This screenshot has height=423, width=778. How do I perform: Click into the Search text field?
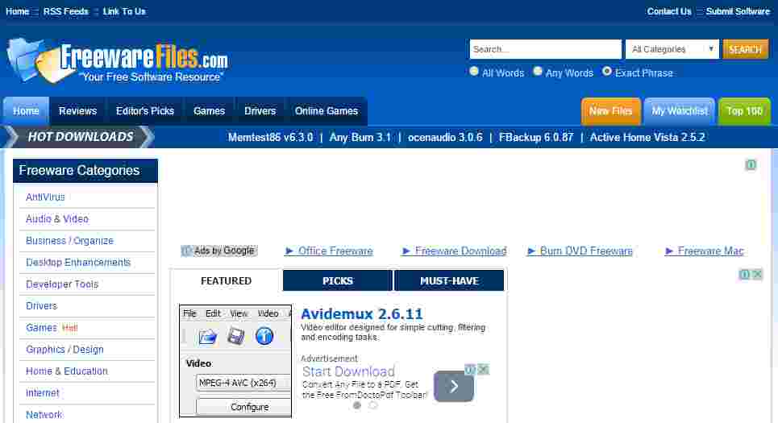click(x=545, y=49)
